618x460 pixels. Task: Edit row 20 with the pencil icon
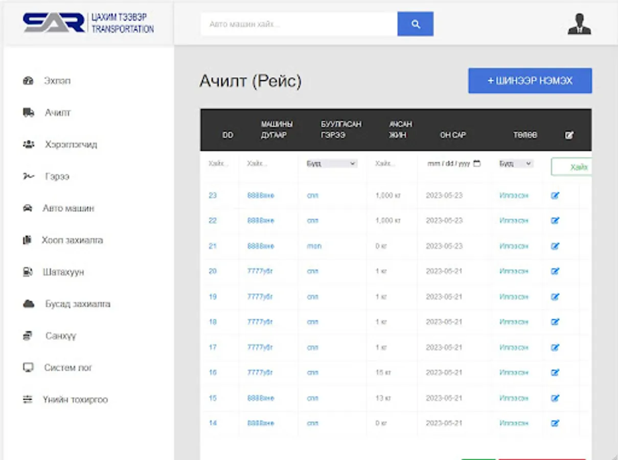click(x=555, y=271)
